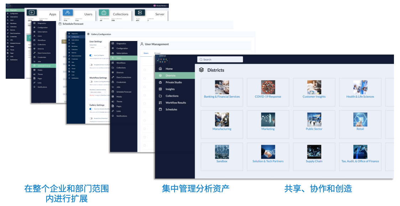Click the User Management page heading
Image resolution: width=400 pixels, height=206 pixels.
pos(157,44)
